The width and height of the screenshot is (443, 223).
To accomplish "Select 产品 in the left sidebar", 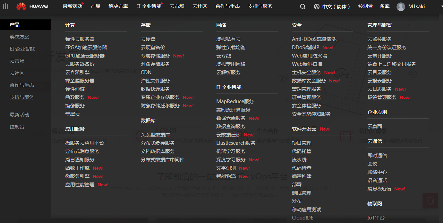I will pos(15,25).
